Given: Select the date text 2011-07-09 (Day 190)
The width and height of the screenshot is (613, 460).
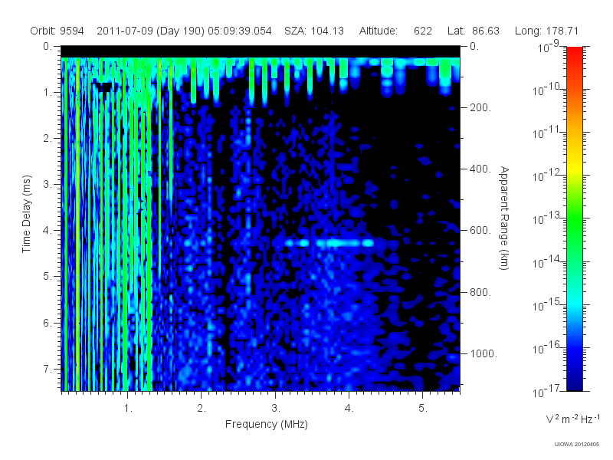Looking at the screenshot, I should point(150,31).
